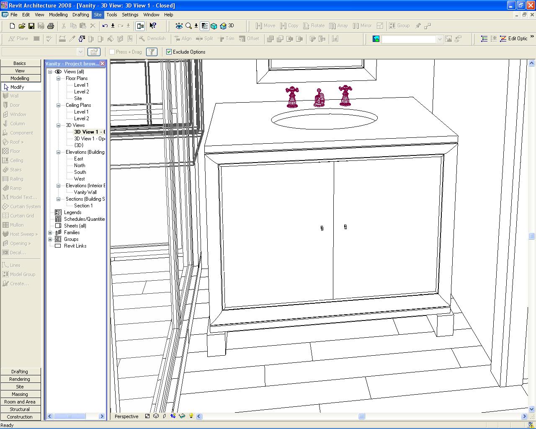Open the Tools menu

[x=111, y=15]
